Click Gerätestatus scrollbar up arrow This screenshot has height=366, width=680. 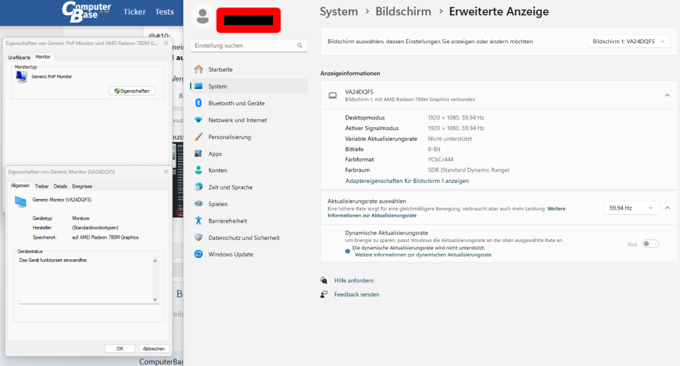(x=155, y=261)
